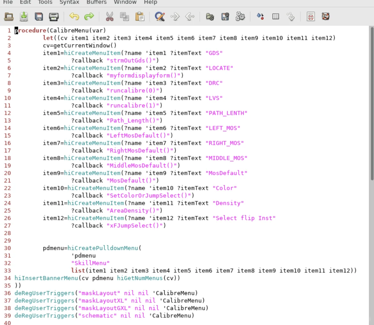The width and height of the screenshot is (374, 325).
Task: Undo last change with yellow arrow
Action: [x=74, y=16]
